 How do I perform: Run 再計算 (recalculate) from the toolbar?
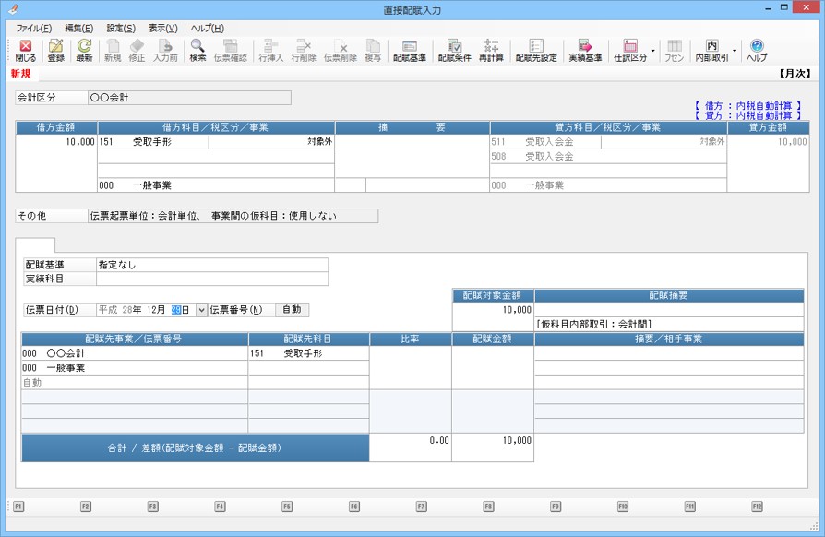(x=491, y=50)
